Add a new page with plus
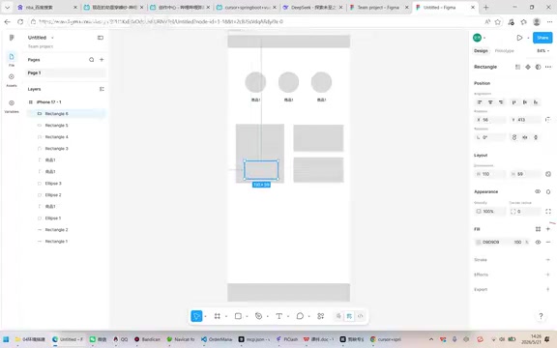Viewport: 557px width, 348px height. pyautogui.click(x=102, y=60)
